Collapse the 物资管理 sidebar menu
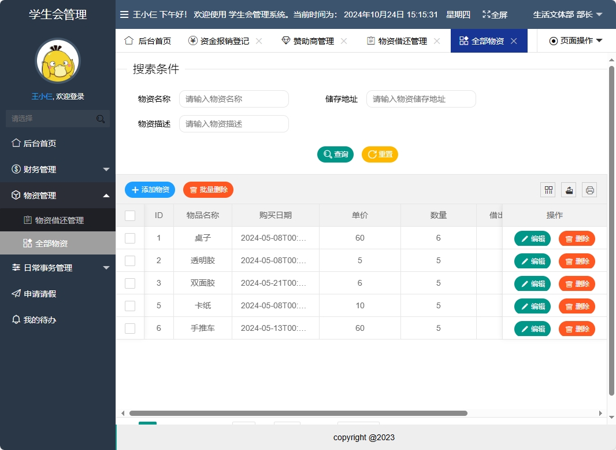This screenshot has height=450, width=616. click(57, 195)
